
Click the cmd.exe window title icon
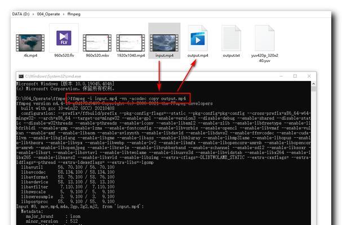(21, 76)
